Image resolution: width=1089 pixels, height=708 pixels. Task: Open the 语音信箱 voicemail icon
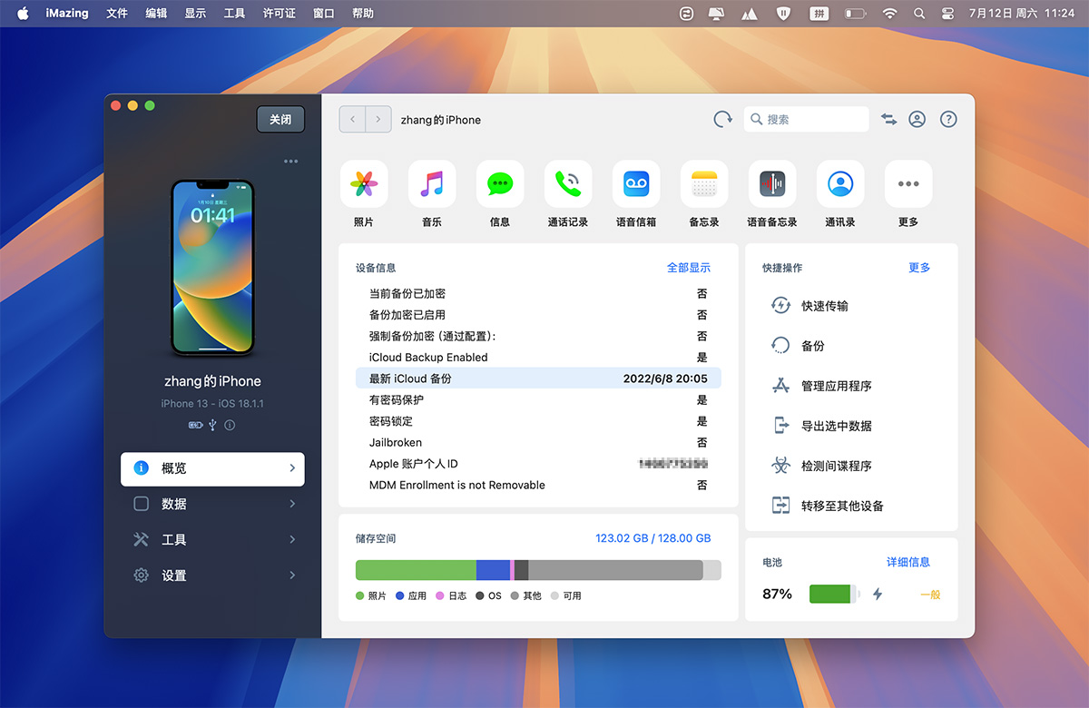tap(636, 183)
